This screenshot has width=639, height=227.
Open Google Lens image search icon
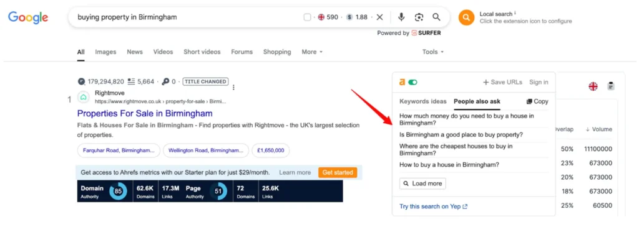pyautogui.click(x=419, y=17)
